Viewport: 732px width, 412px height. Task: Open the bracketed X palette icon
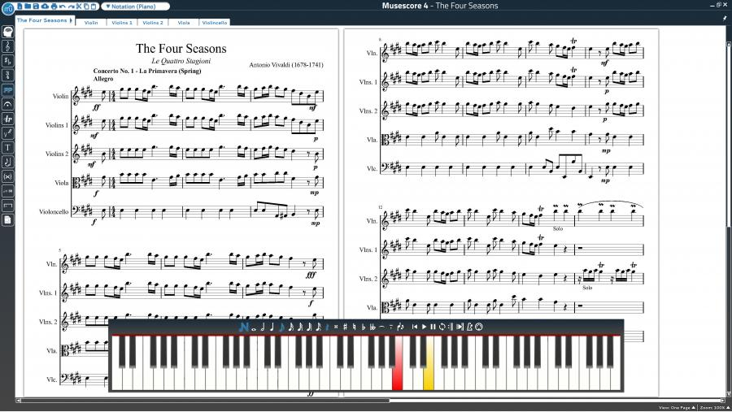coord(8,176)
